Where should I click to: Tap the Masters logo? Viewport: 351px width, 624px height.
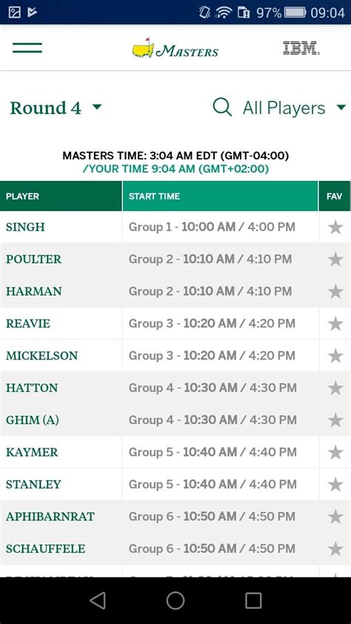pyautogui.click(x=175, y=48)
